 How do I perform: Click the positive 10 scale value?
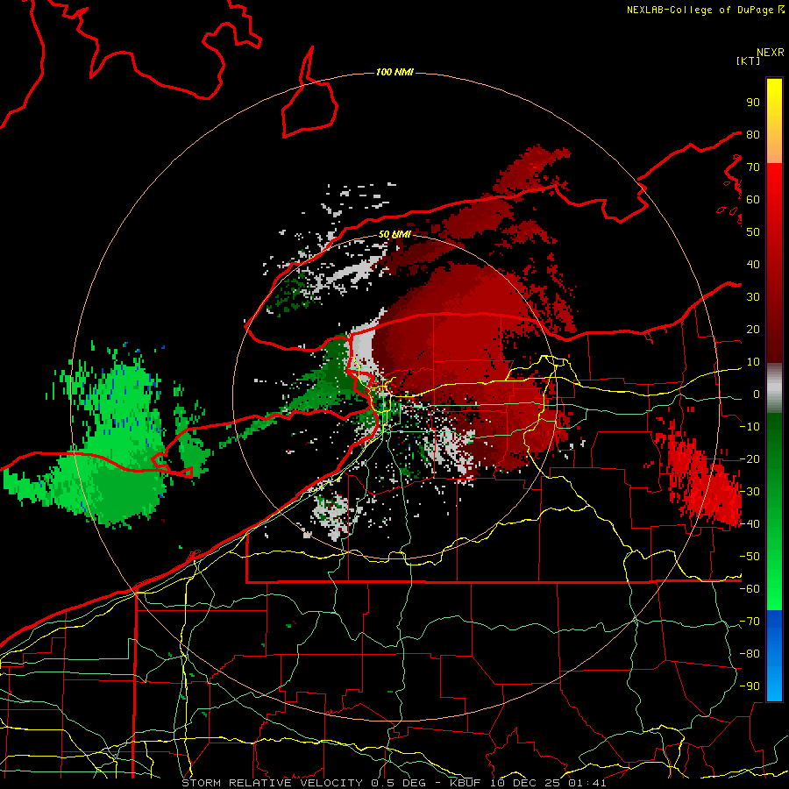coord(753,362)
